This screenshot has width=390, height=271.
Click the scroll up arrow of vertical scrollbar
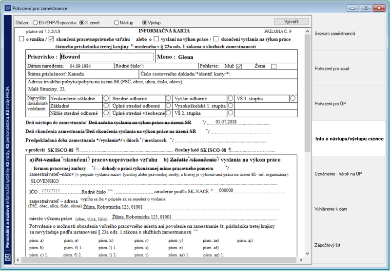tap(308, 32)
